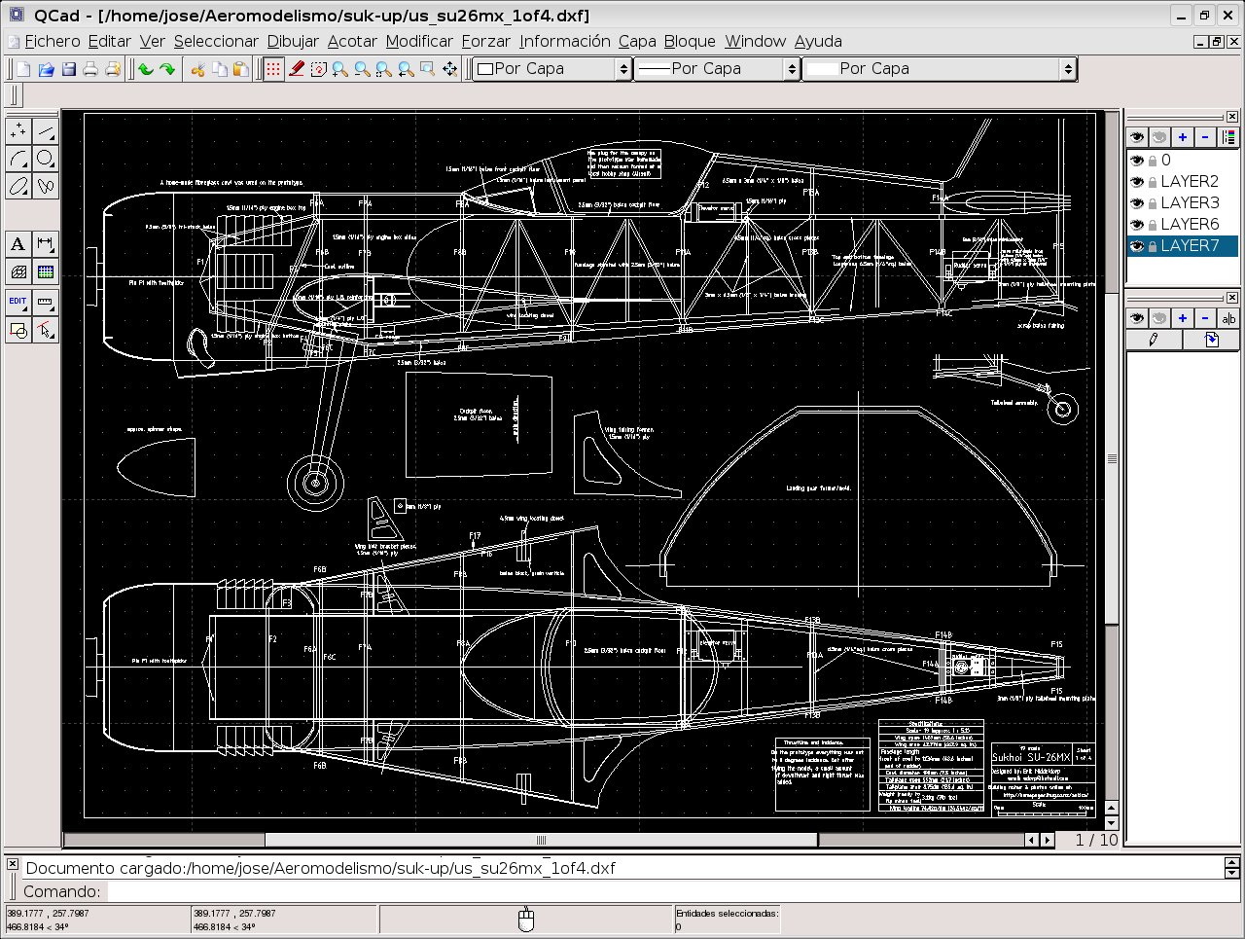Open the Dimension tool menu
This screenshot has width=1245, height=939.
(x=45, y=244)
